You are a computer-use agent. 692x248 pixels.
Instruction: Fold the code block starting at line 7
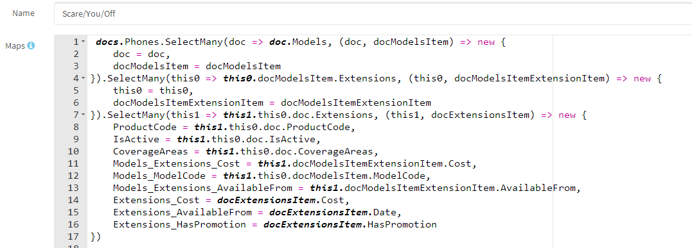click(84, 115)
